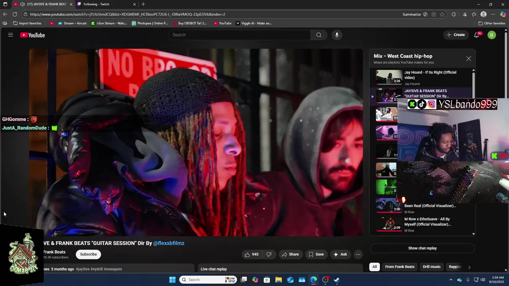Dislike the video with thumbs down
Viewport: 509px width, 286px height.
click(x=269, y=254)
